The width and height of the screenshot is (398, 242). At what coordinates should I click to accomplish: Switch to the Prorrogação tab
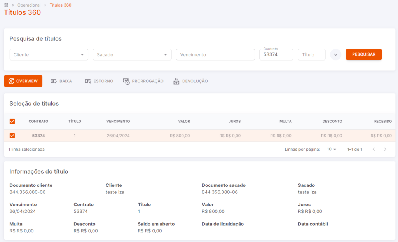coord(143,81)
